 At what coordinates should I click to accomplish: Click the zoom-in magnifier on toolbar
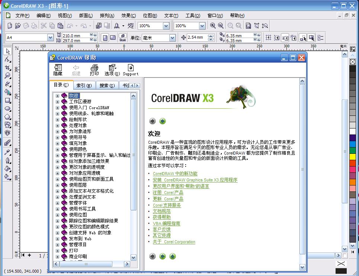click(213, 26)
